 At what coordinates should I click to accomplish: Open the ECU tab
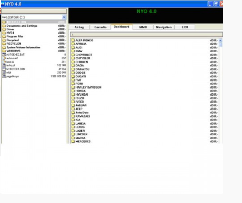point(185,27)
